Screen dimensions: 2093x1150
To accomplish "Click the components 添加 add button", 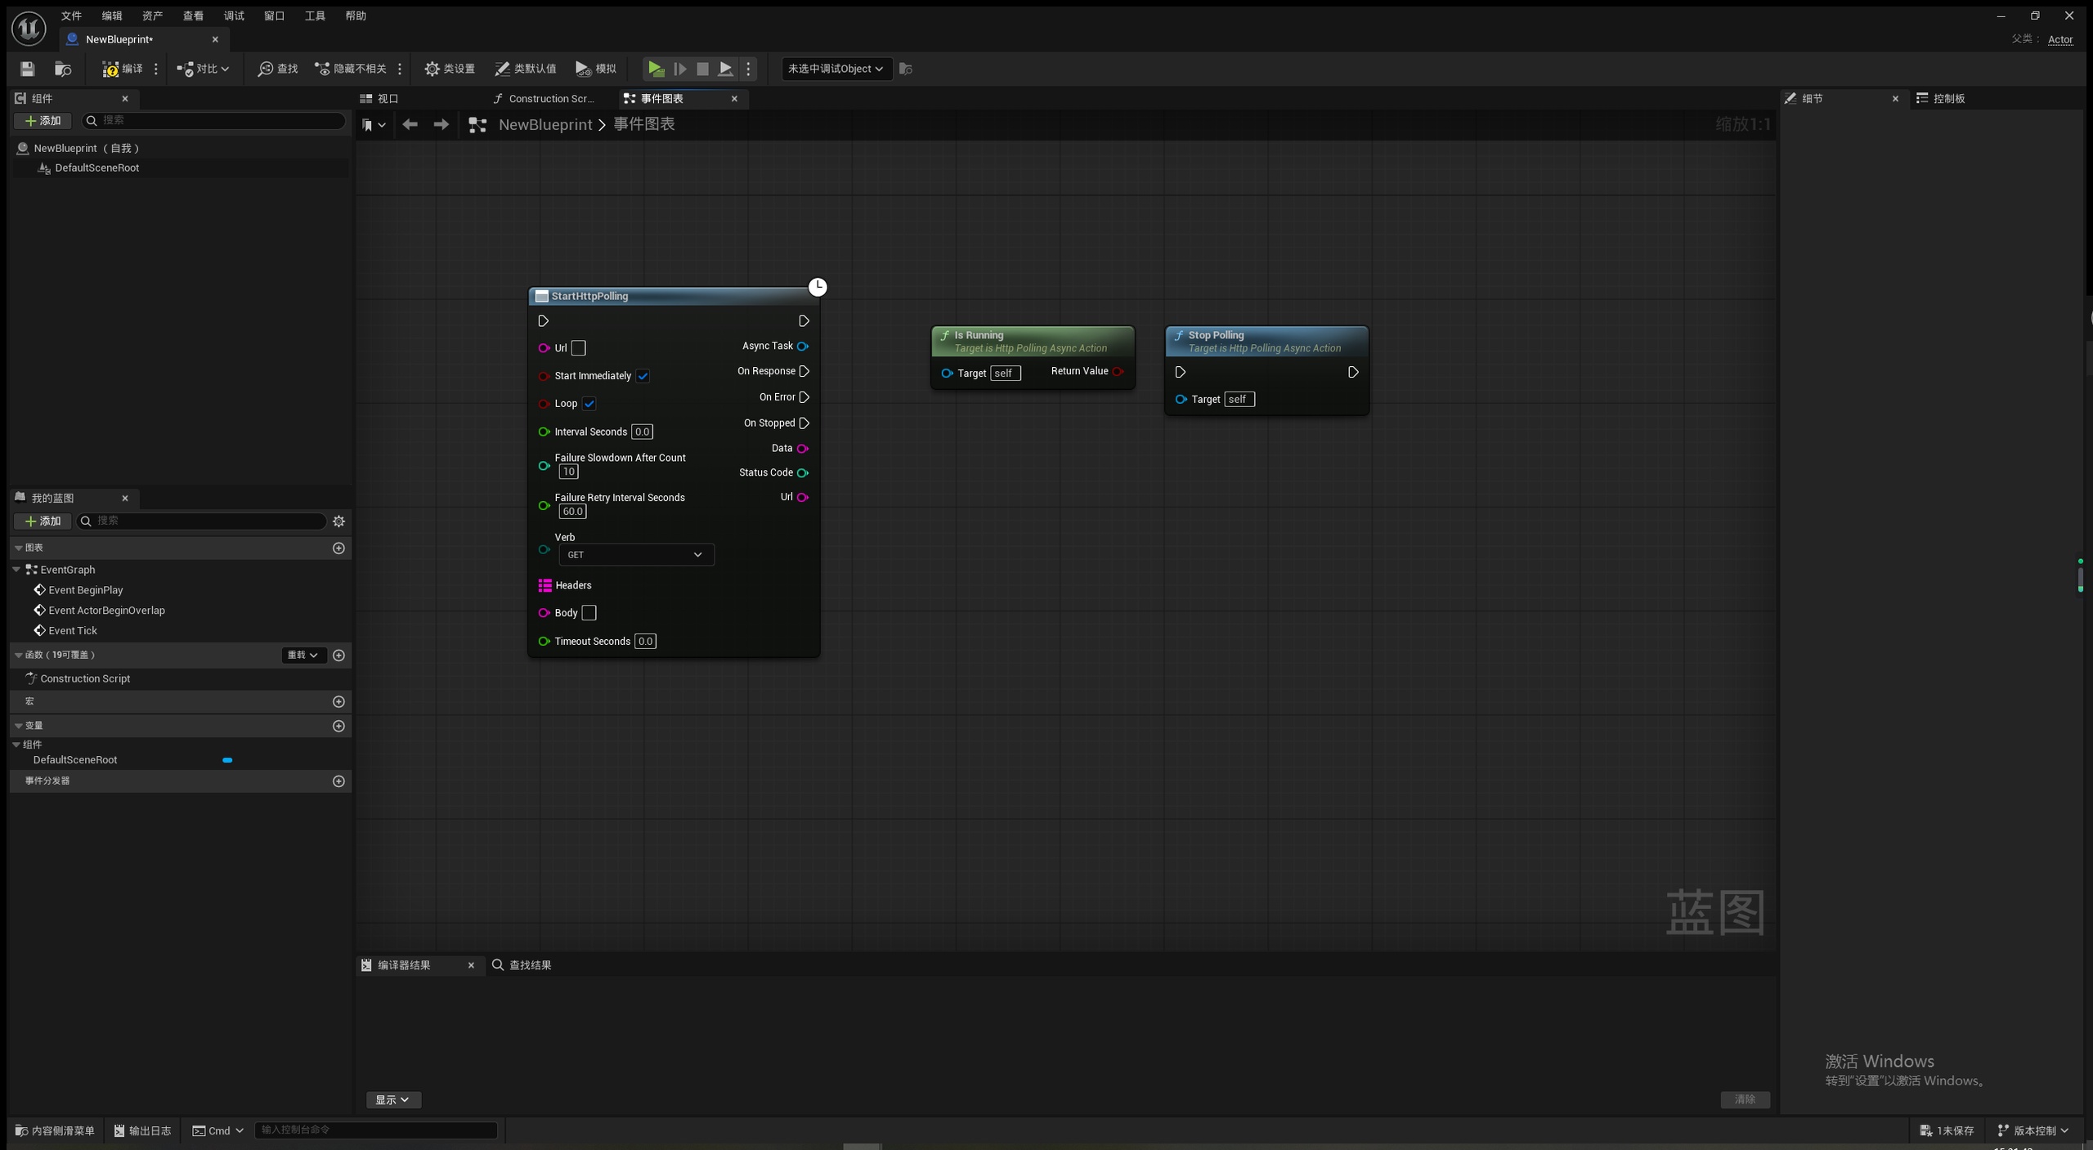I will point(43,120).
